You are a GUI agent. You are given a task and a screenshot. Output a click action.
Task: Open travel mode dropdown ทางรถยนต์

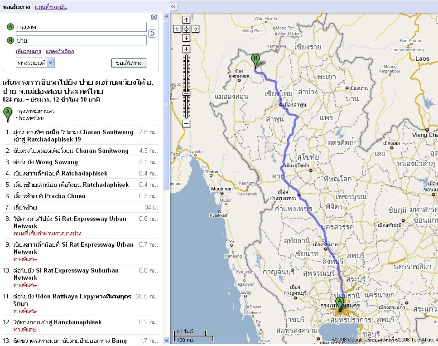pyautogui.click(x=35, y=63)
